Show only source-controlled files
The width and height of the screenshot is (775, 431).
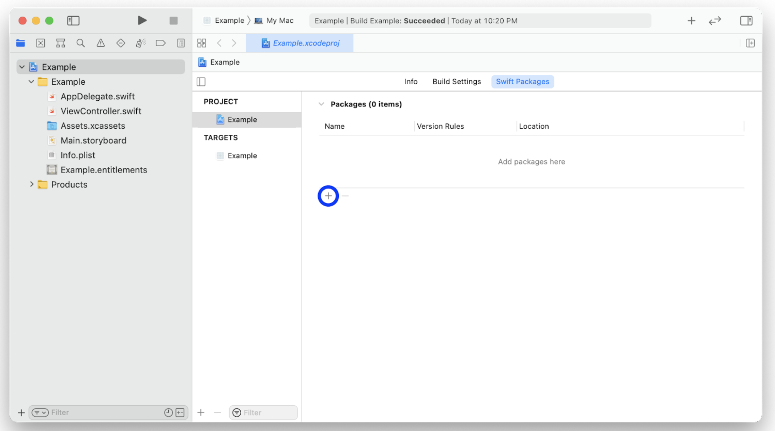coord(180,412)
